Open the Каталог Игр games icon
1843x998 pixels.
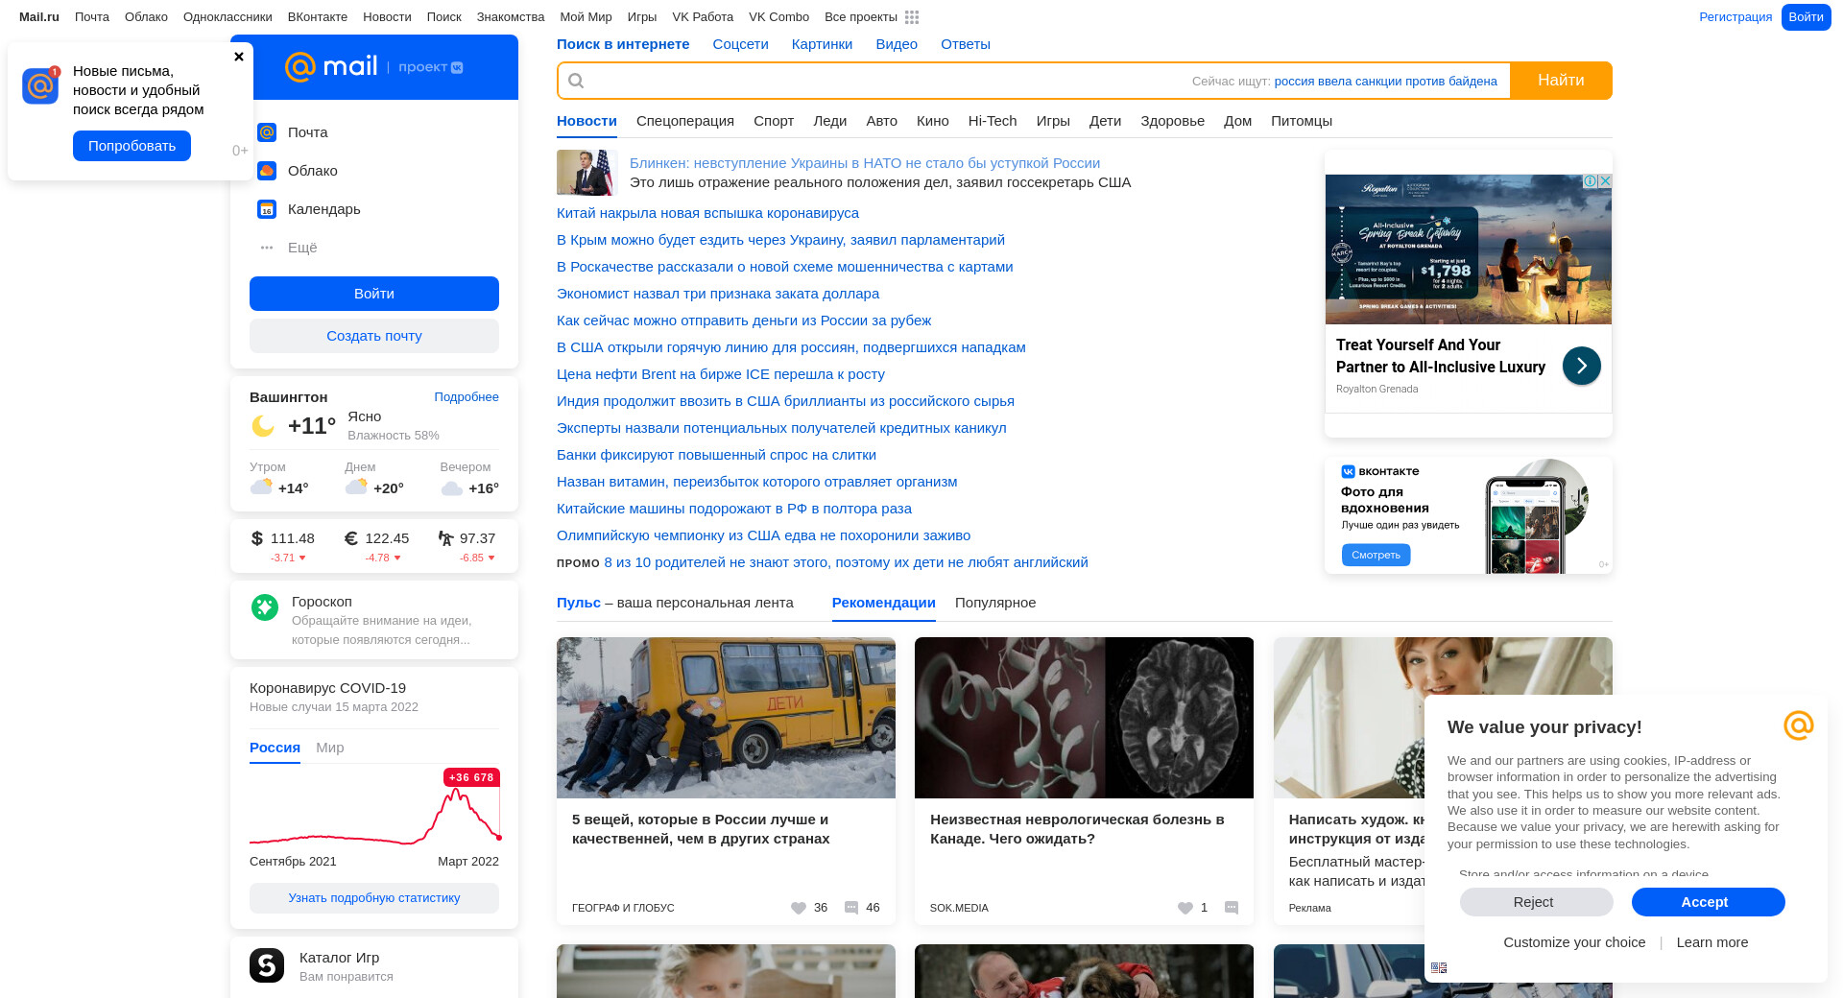pos(267,965)
